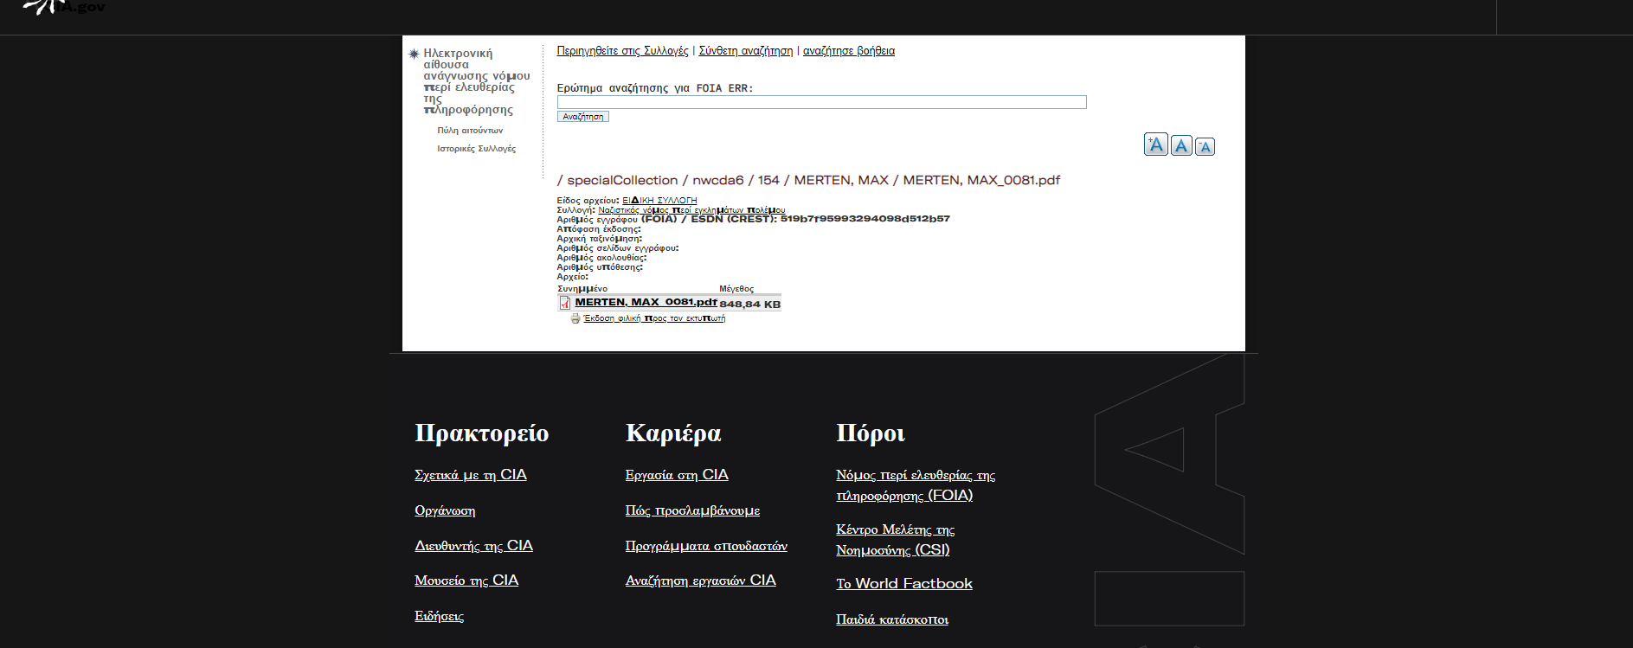
Task: Open the Έκδοση φιλική προς τον εκτυπωτή link
Action: (654, 318)
